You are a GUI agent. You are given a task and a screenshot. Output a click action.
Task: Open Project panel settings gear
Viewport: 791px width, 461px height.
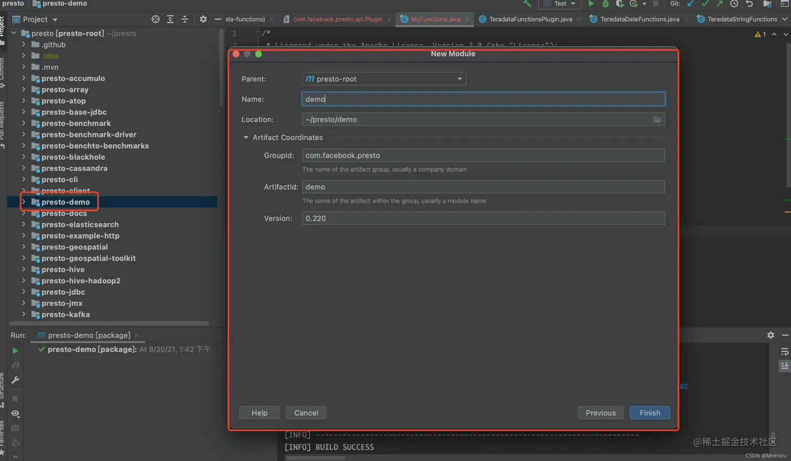click(x=203, y=19)
